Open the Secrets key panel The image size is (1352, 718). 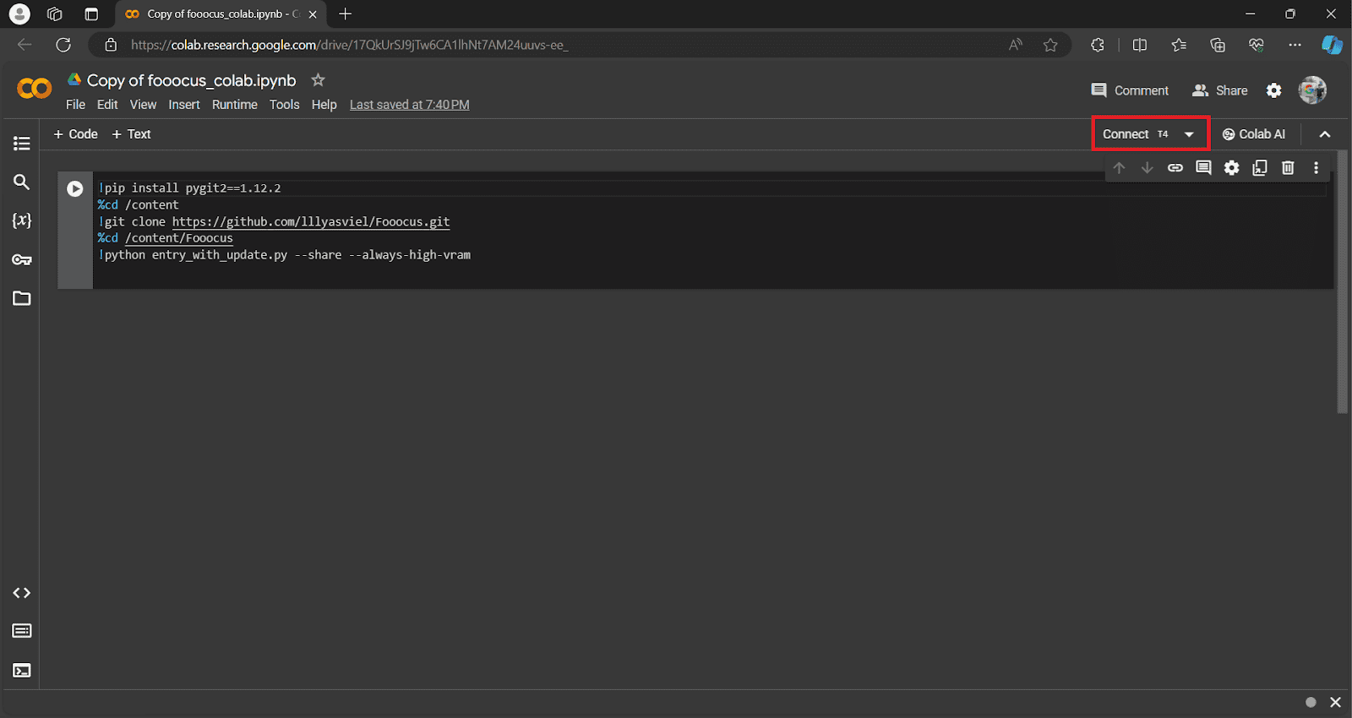coord(22,260)
